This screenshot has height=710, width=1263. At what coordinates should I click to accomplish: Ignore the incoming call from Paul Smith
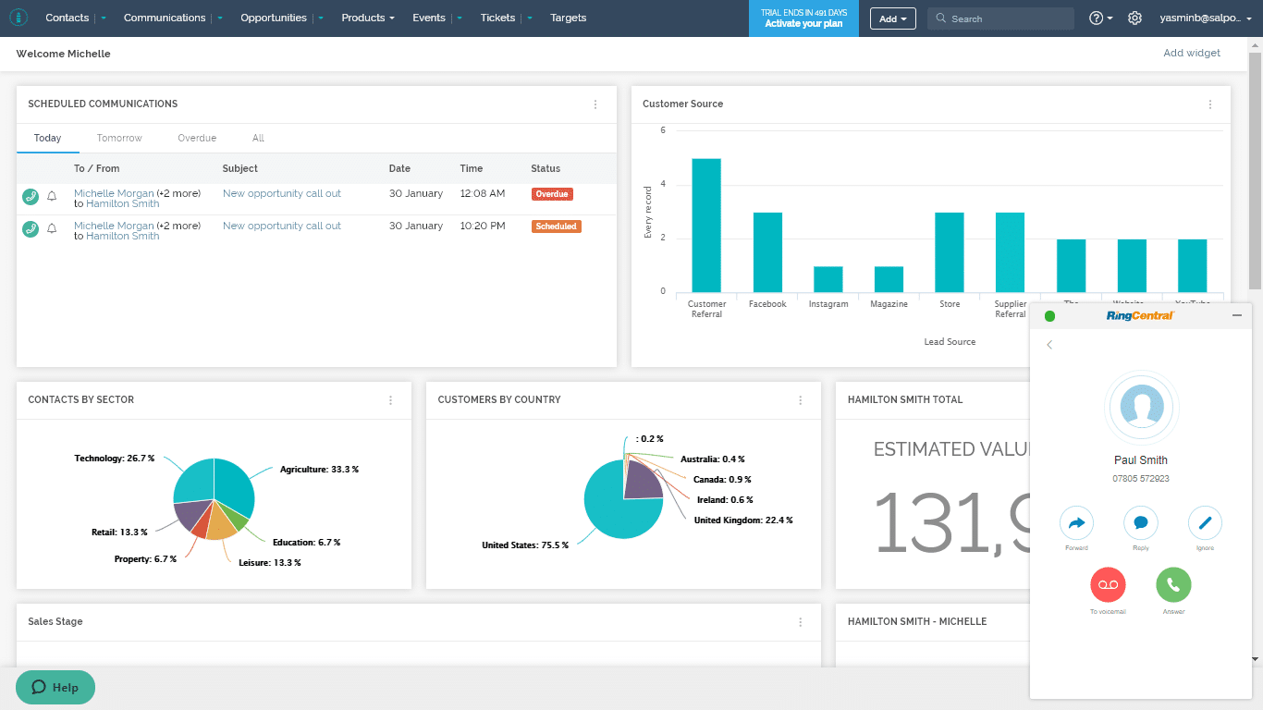pyautogui.click(x=1205, y=523)
